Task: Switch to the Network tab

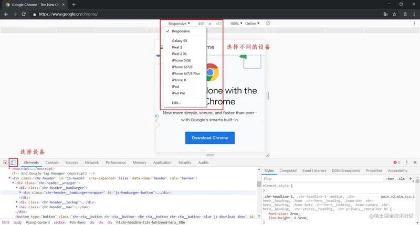Action: (x=91, y=163)
